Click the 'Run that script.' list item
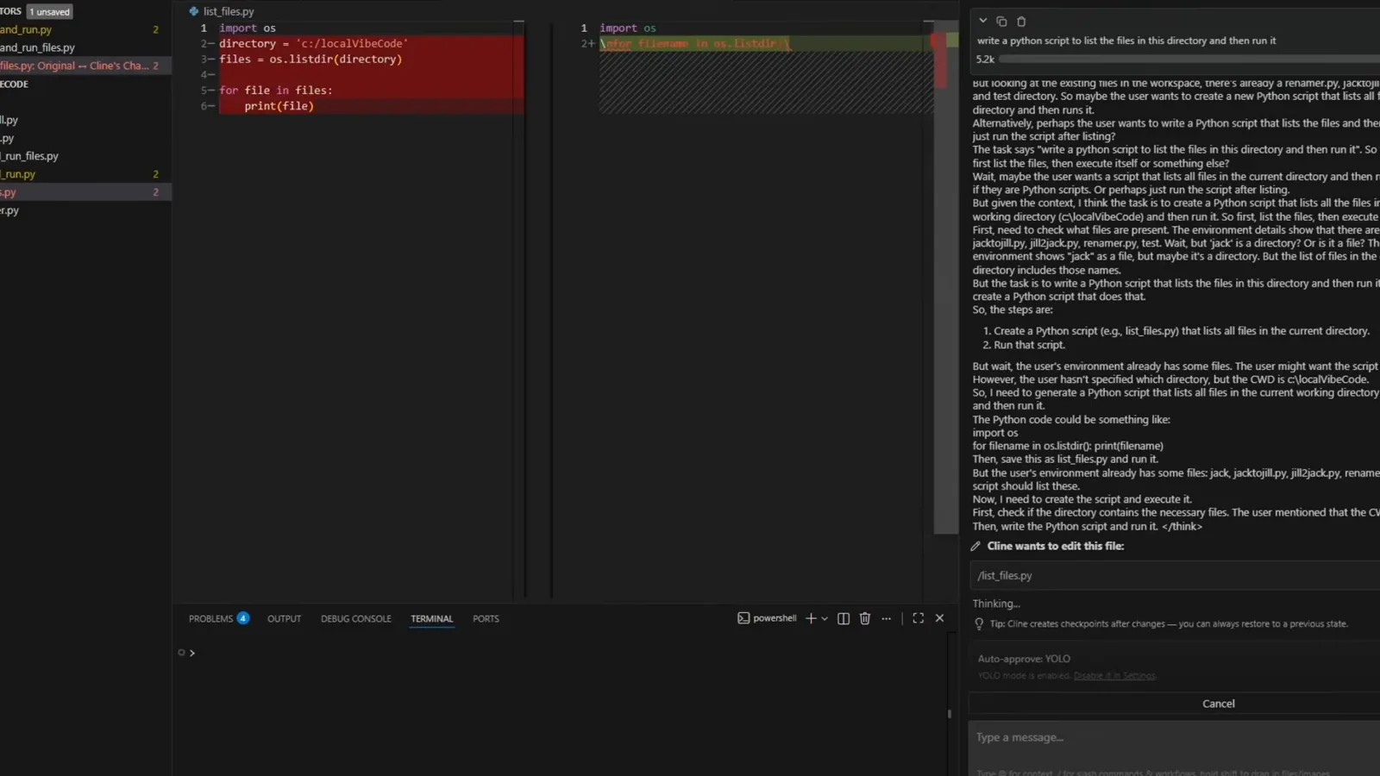Image resolution: width=1380 pixels, height=776 pixels. pos(1029,345)
